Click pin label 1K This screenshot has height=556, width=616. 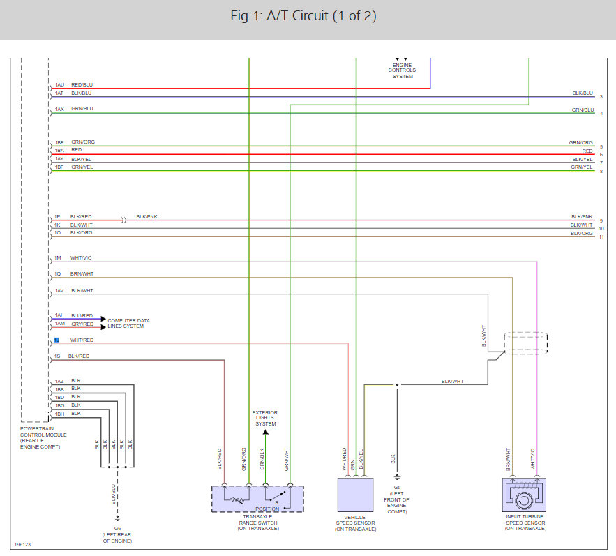click(x=57, y=225)
